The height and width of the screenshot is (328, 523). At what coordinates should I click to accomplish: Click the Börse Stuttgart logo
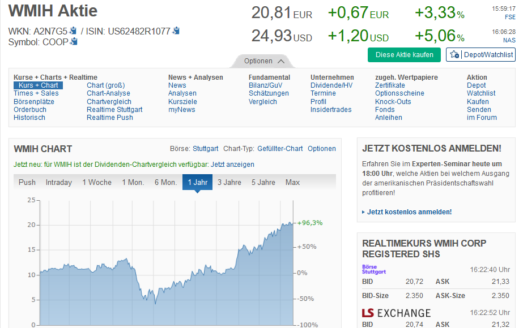374,270
